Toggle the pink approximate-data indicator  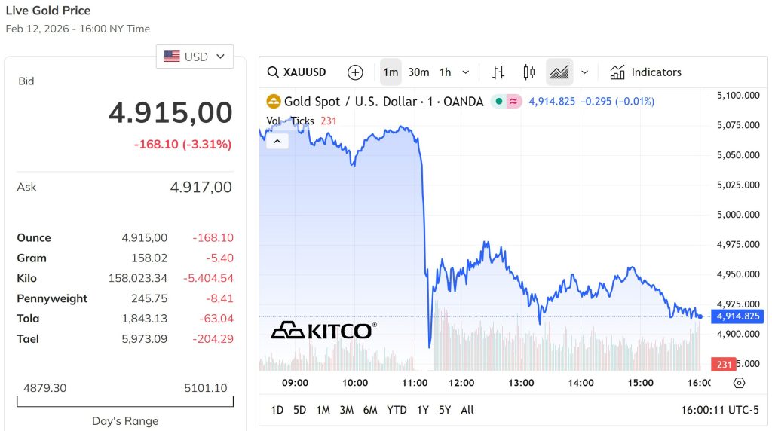coord(513,102)
